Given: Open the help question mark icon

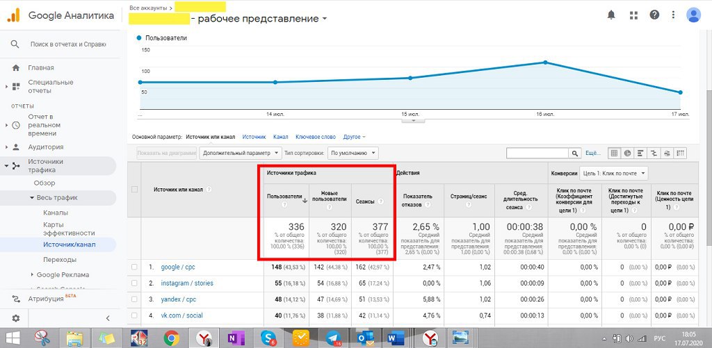Looking at the screenshot, I should click(654, 15).
